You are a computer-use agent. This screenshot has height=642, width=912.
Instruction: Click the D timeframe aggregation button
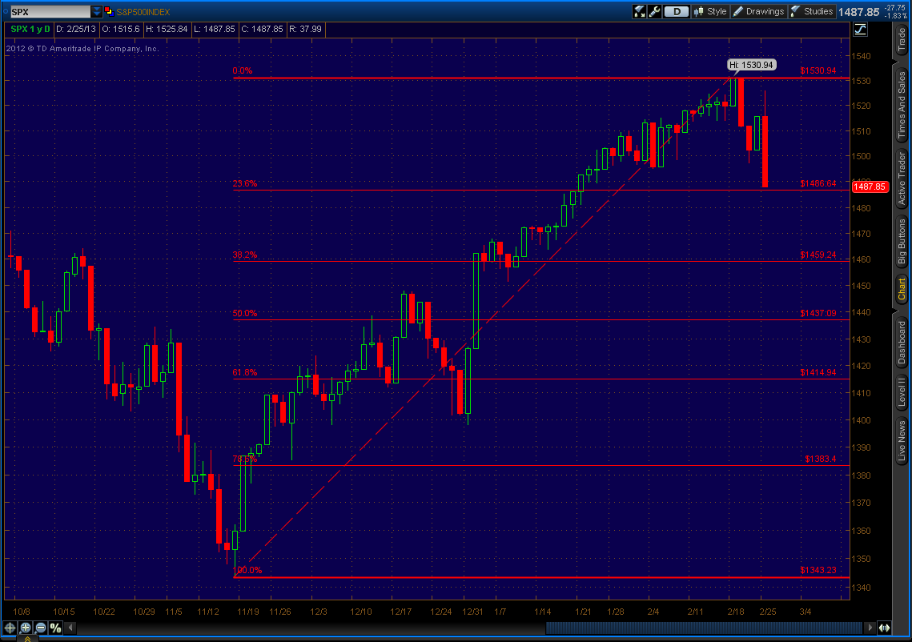coord(677,12)
